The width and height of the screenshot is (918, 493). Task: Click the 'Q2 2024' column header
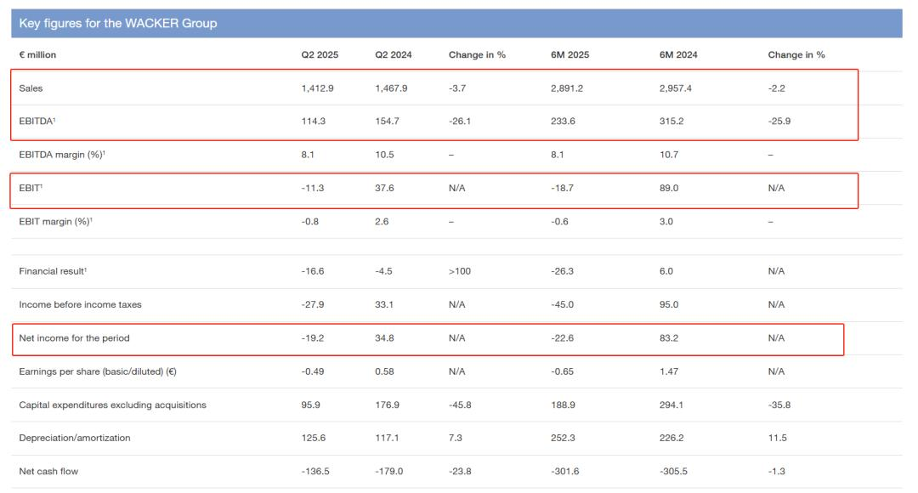pos(394,54)
